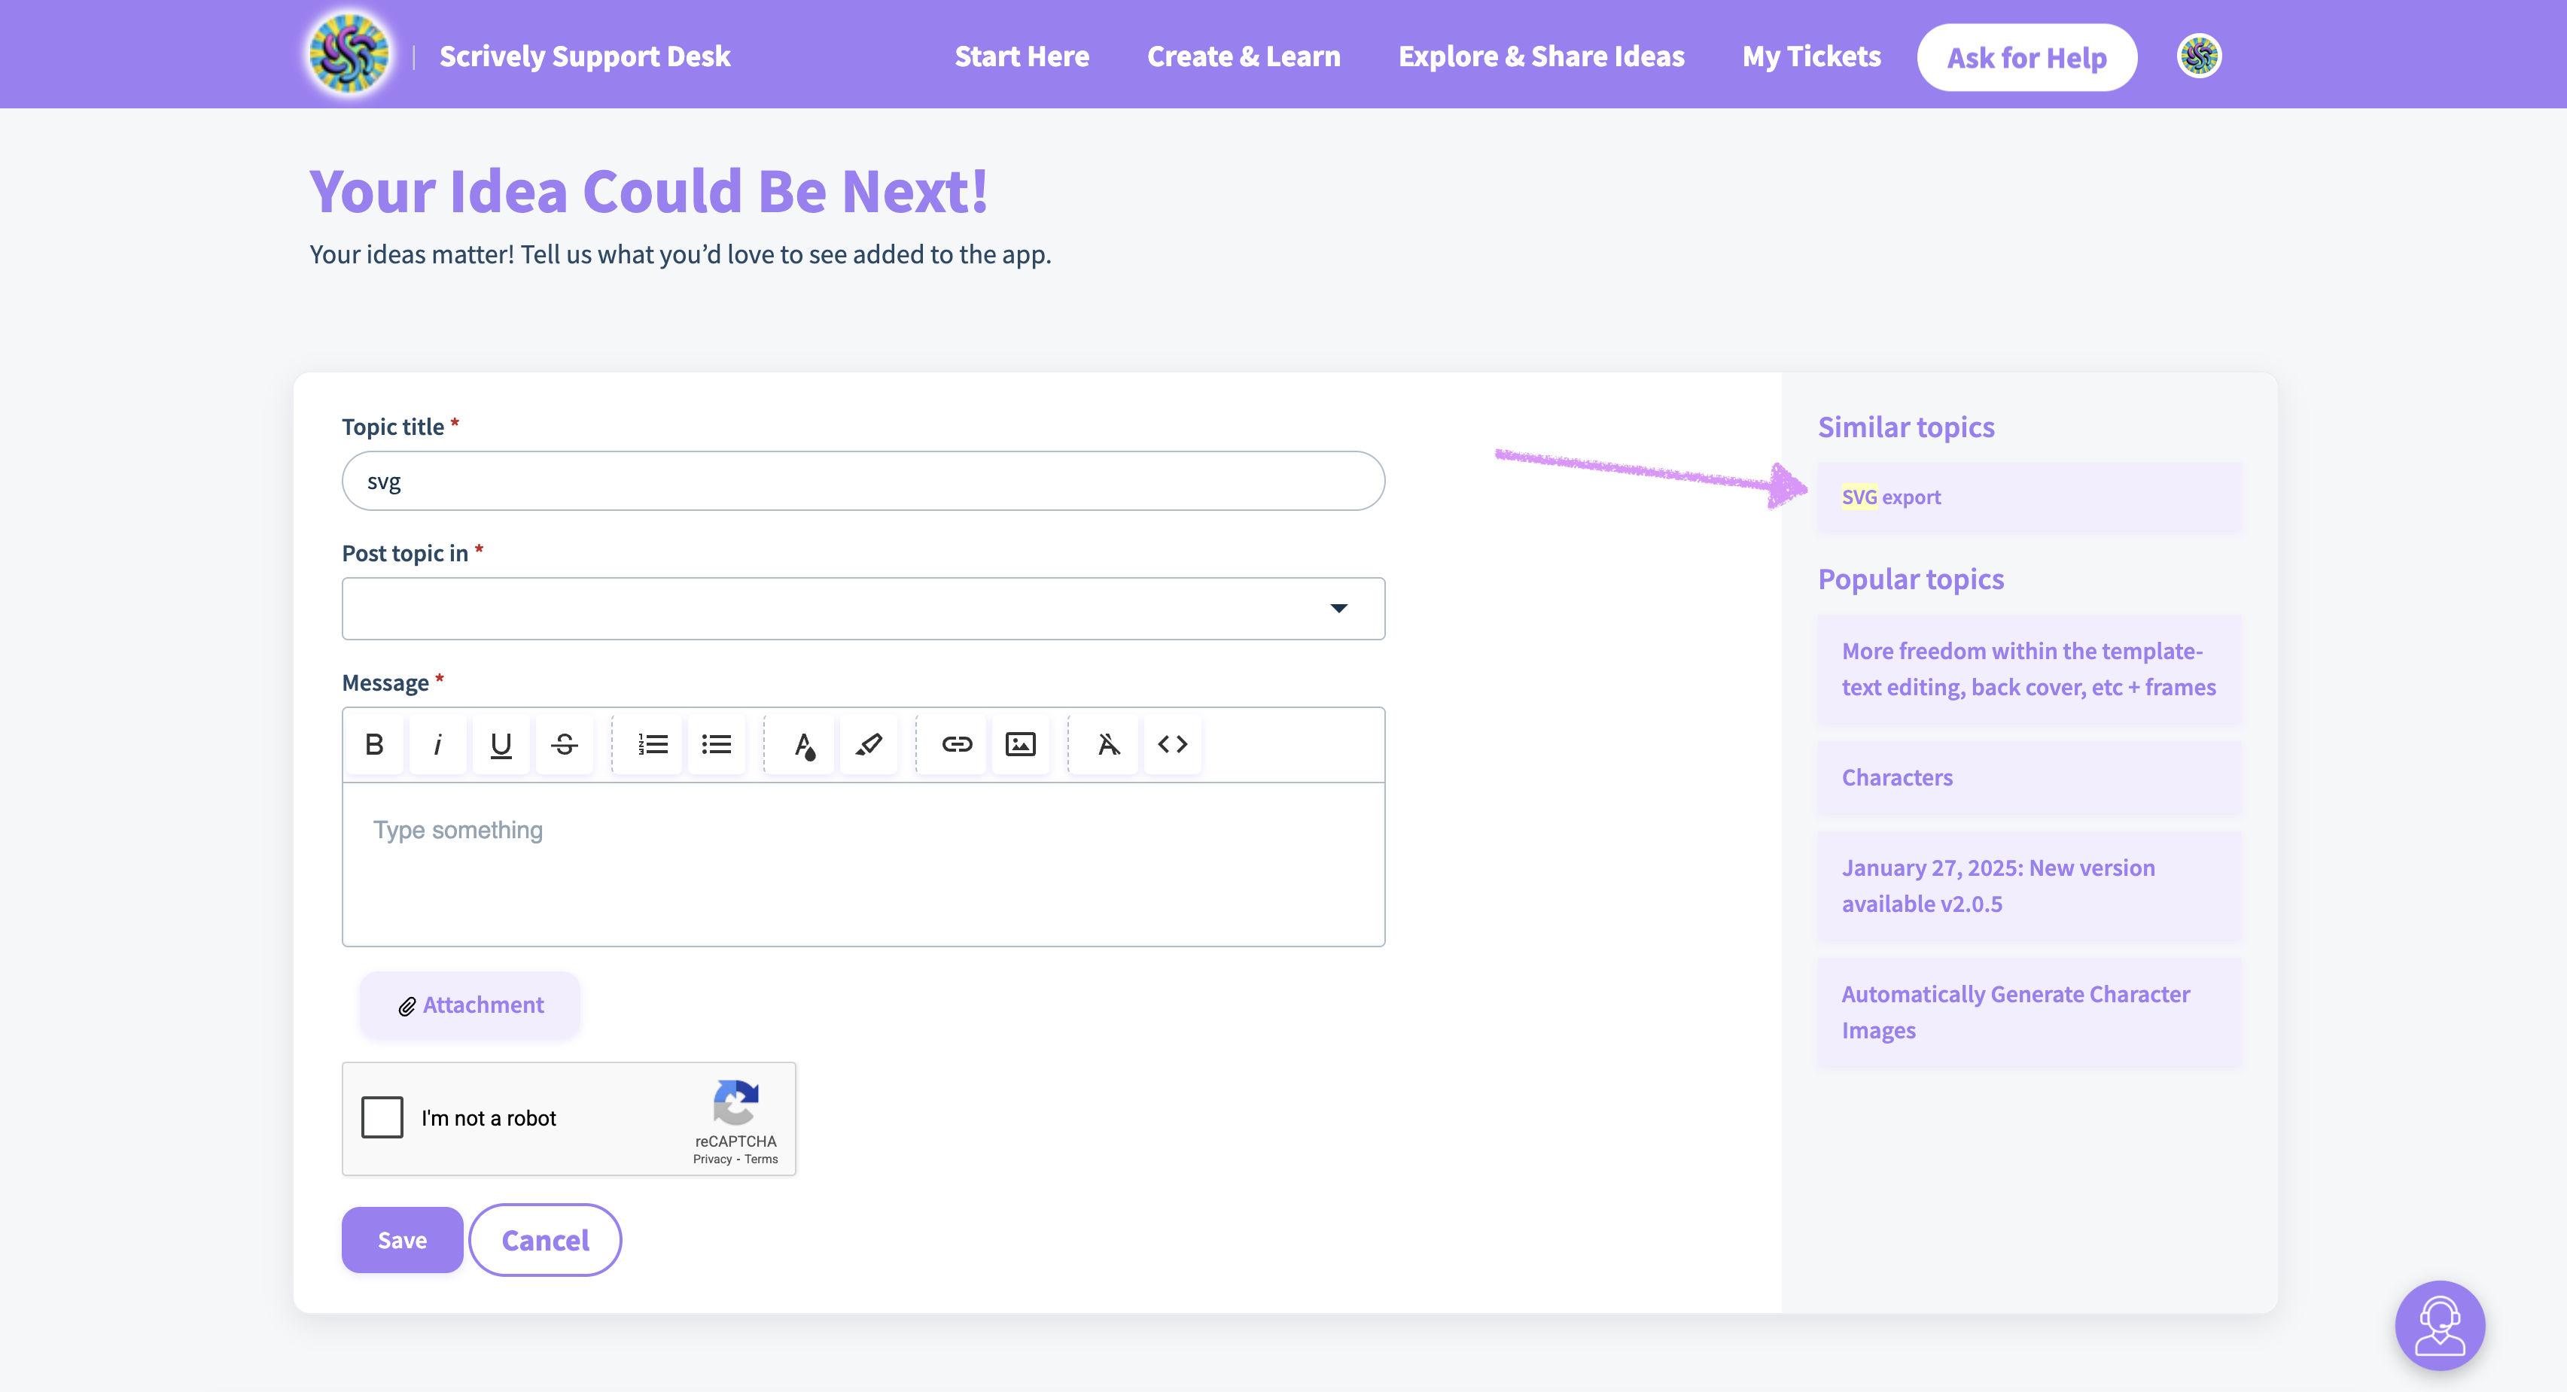Insert an image into the message
This screenshot has height=1392, width=2567.
[1021, 744]
